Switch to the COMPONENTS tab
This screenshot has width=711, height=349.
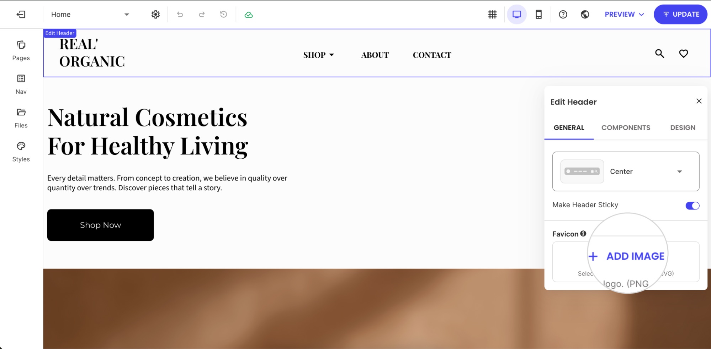tap(626, 128)
